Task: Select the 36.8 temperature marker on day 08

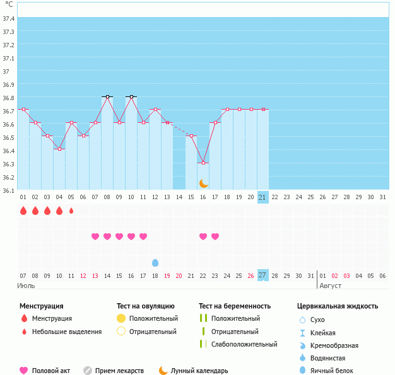Action: click(107, 96)
